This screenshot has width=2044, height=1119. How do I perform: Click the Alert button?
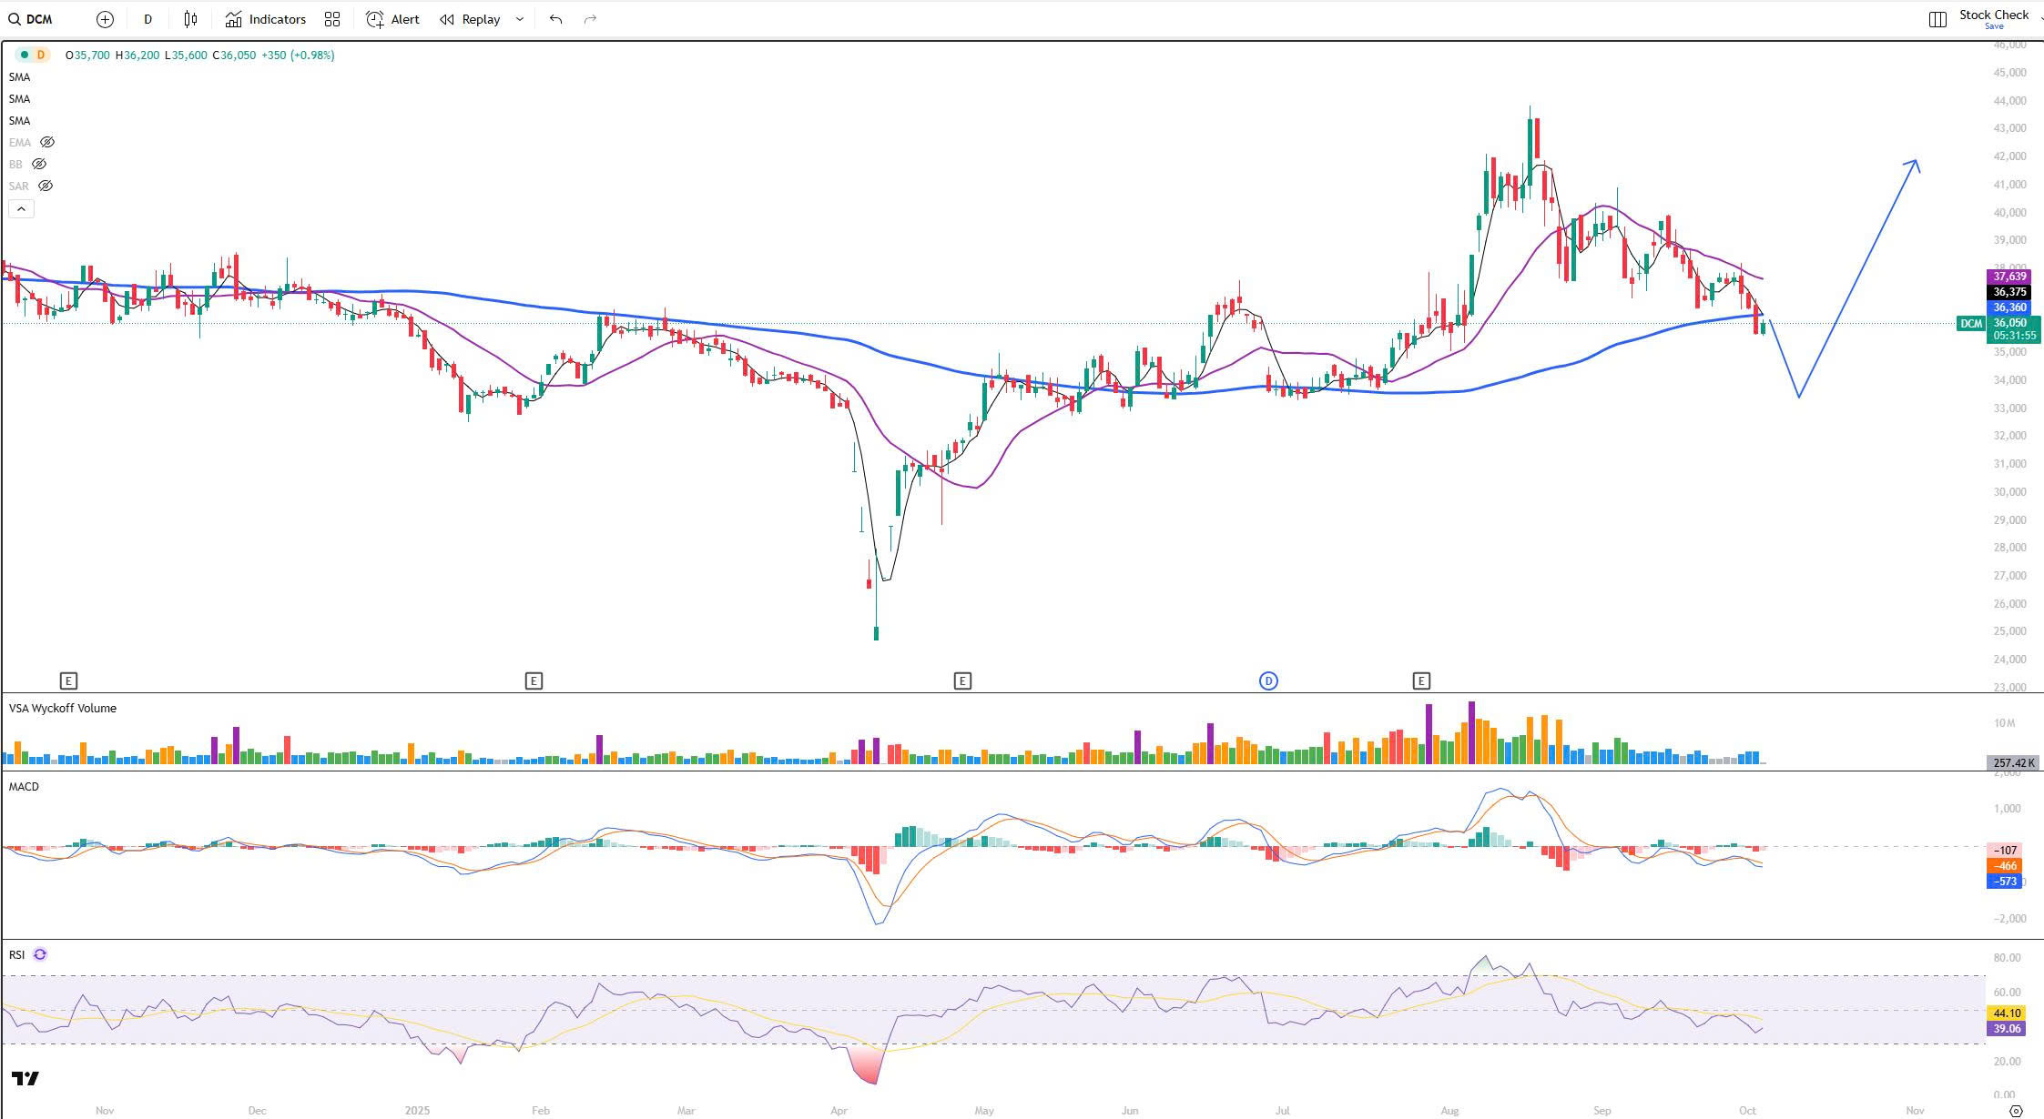(393, 19)
